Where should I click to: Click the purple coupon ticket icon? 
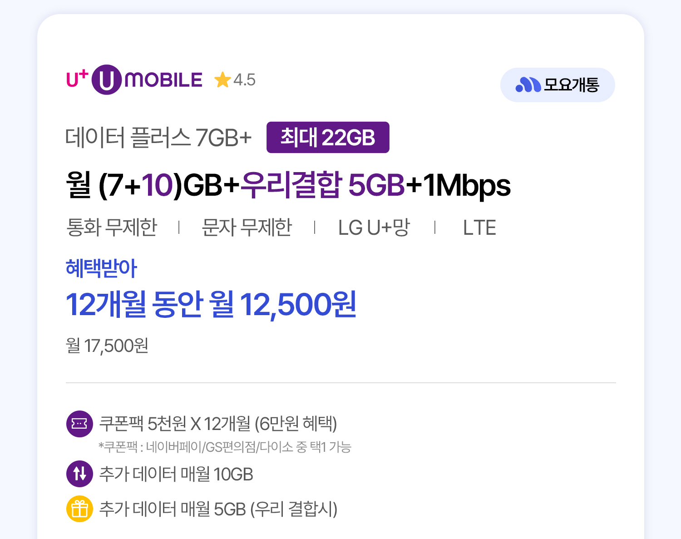point(79,424)
